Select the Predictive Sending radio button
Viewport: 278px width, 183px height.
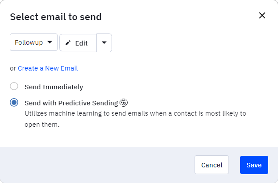coord(14,103)
